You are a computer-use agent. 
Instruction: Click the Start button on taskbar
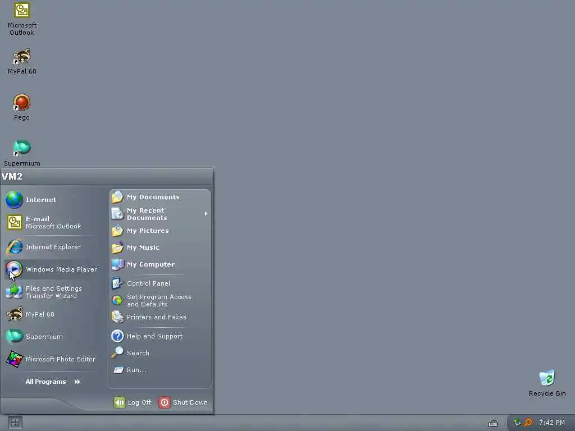(x=15, y=423)
